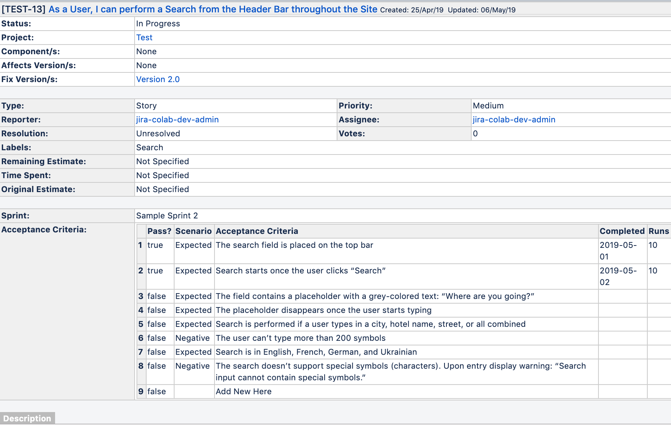Image resolution: width=671 pixels, height=426 pixels.
Task: Click the Assignee jira-colab-dev-admin link
Action: (514, 120)
